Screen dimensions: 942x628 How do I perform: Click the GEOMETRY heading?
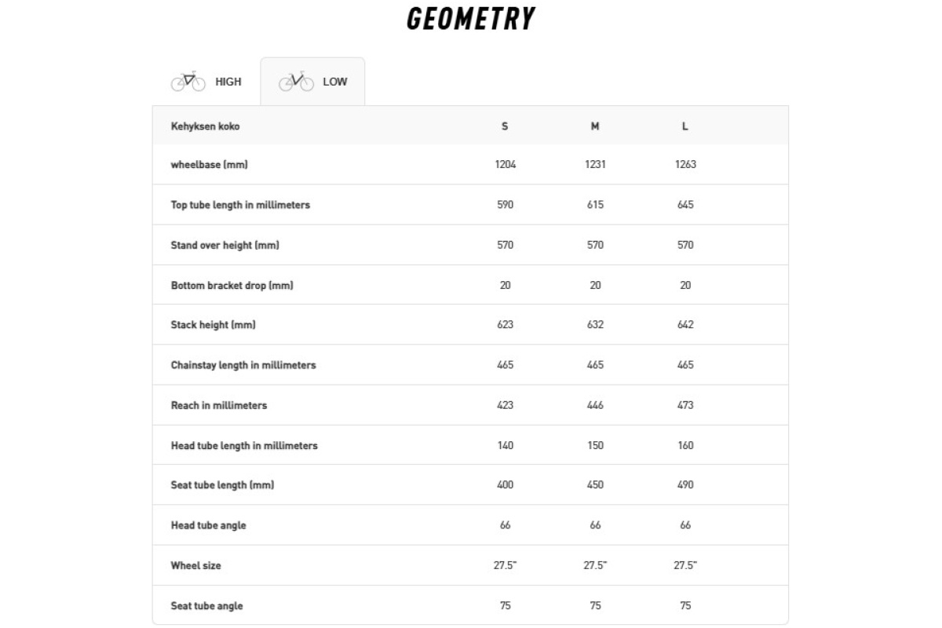[471, 19]
